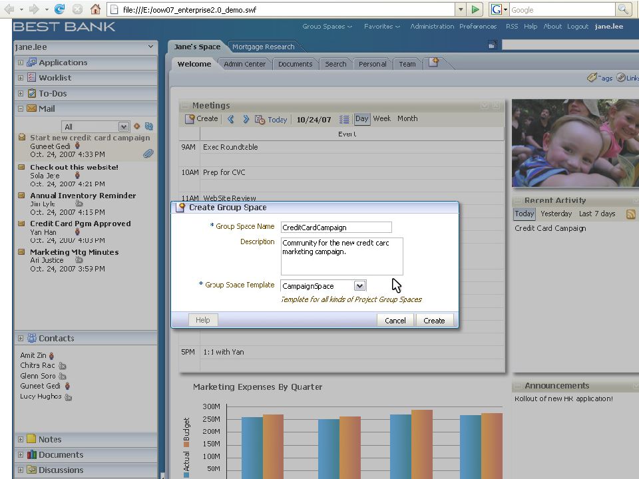Show Today's recent activity
This screenshot has width=639, height=479.
pyautogui.click(x=524, y=214)
